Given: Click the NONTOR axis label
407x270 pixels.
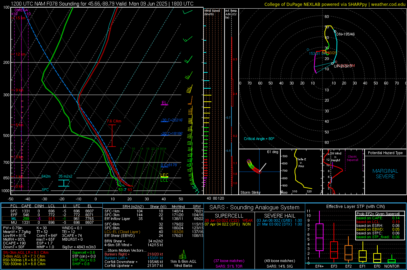Looking at the screenshot, I should [x=392, y=266].
